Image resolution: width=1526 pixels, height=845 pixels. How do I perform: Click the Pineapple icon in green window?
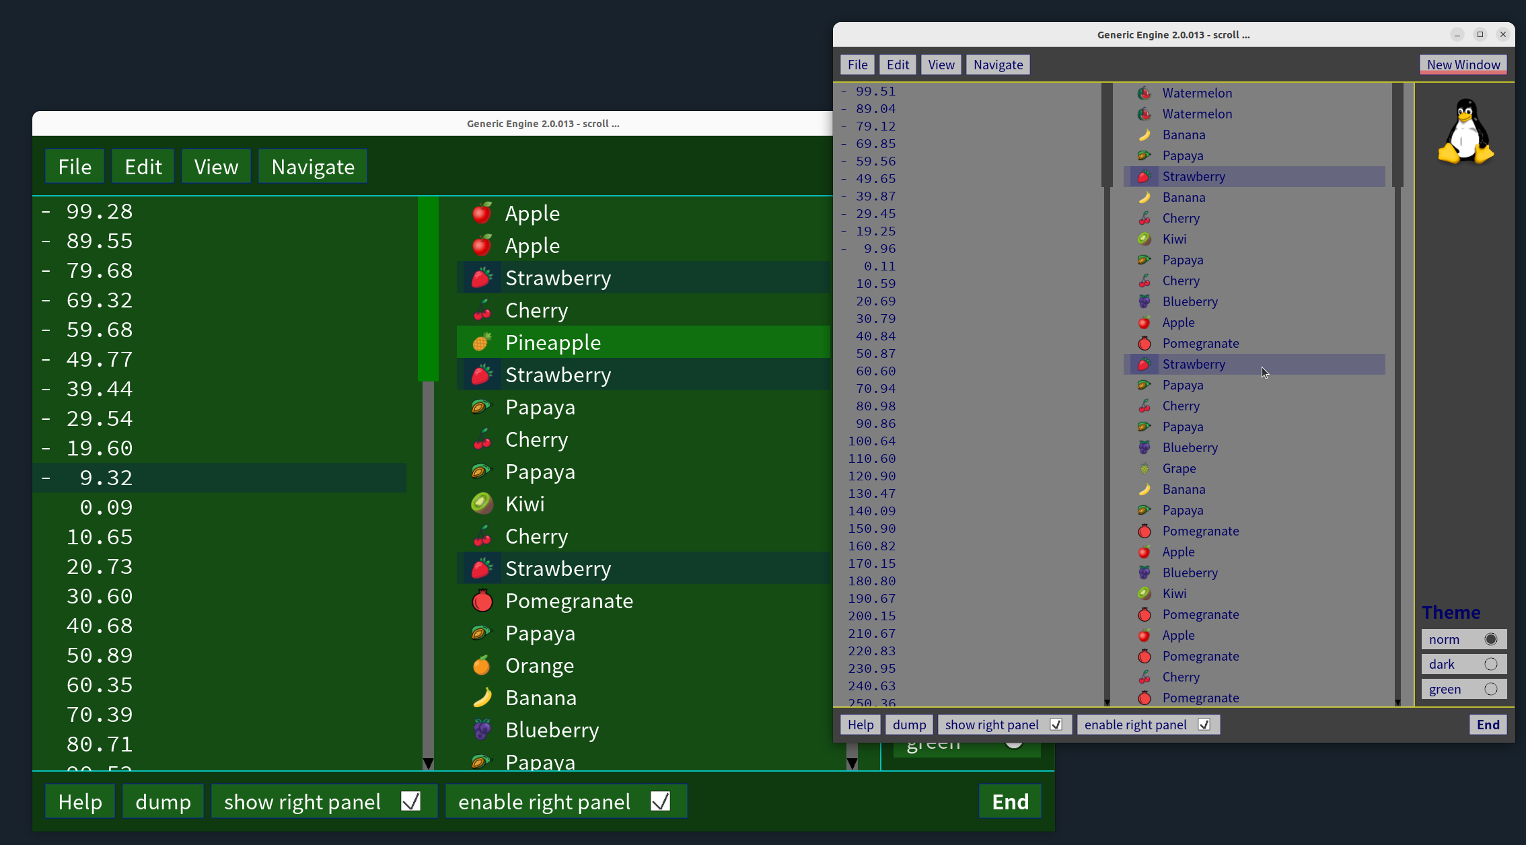(x=482, y=342)
